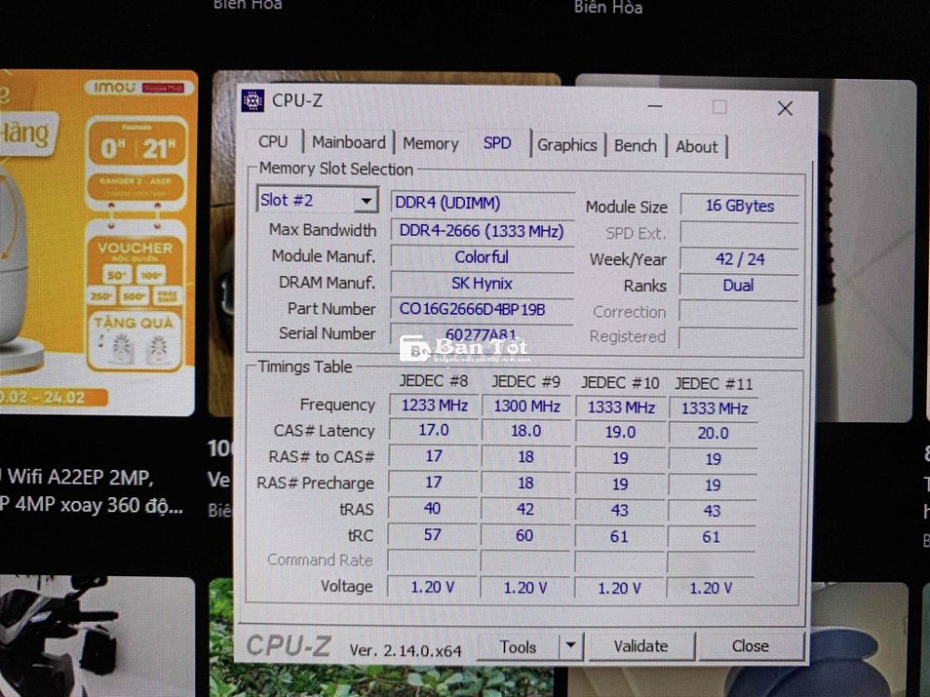Open the motorcycle listing thumbnail in background page
This screenshot has height=697, width=930.
coord(98,637)
